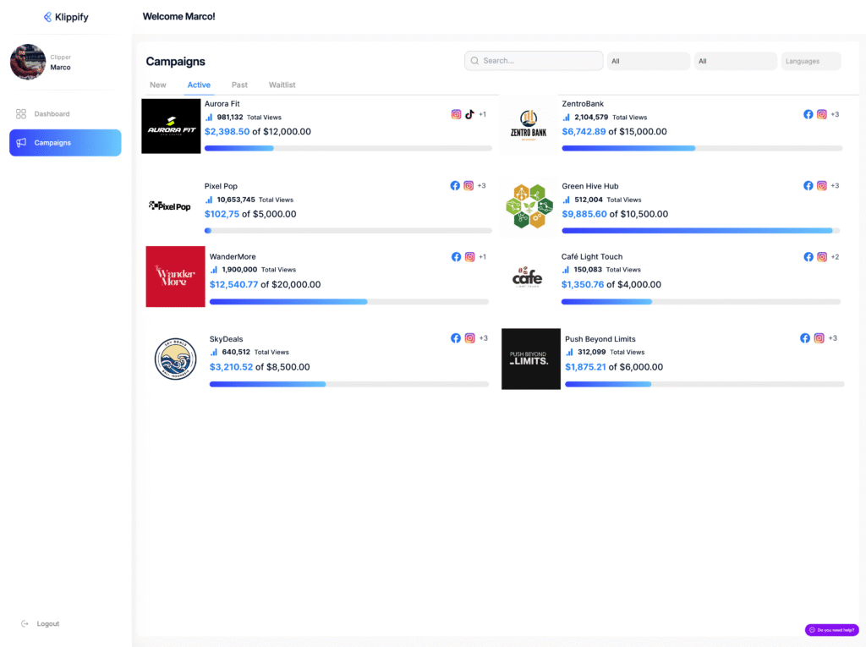866x647 pixels.
Task: Click the Facebook icon on Pixel Pop campaign
Action: point(455,186)
